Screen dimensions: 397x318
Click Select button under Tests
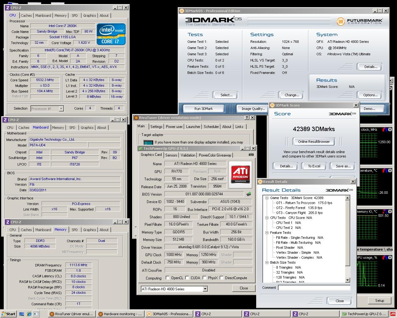[x=226, y=95]
